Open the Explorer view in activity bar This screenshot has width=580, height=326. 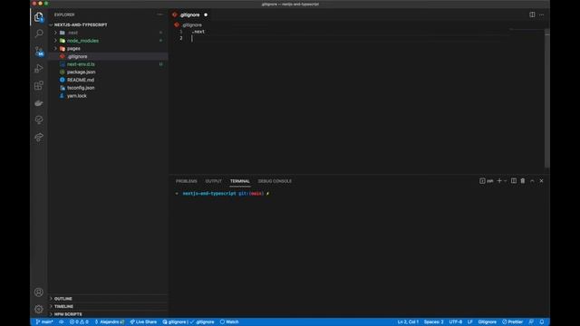tap(39, 16)
